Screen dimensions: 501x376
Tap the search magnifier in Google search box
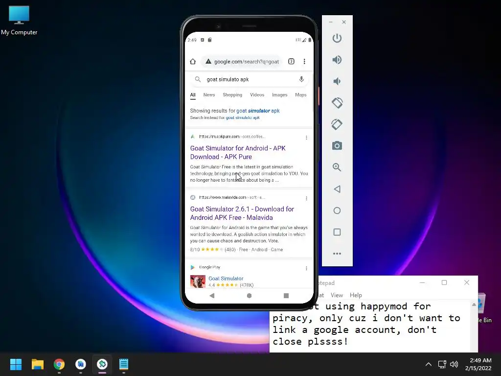(198, 79)
